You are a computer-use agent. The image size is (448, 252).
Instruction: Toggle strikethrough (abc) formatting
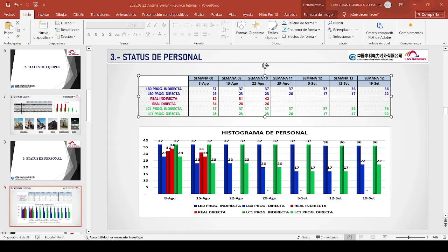(117, 34)
